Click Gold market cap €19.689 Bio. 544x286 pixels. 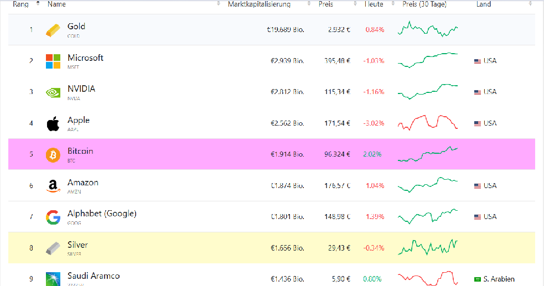pyautogui.click(x=286, y=30)
